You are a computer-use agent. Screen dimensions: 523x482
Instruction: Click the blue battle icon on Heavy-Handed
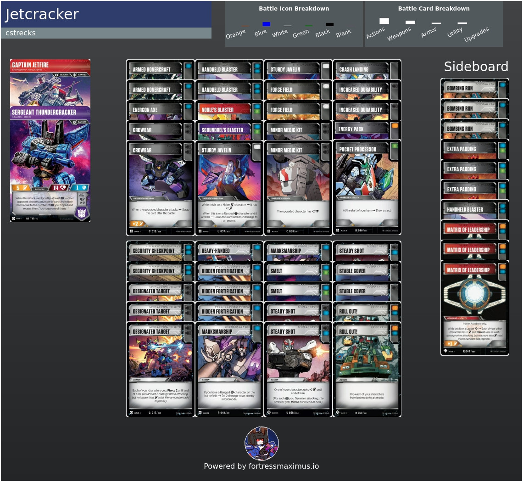(x=257, y=247)
